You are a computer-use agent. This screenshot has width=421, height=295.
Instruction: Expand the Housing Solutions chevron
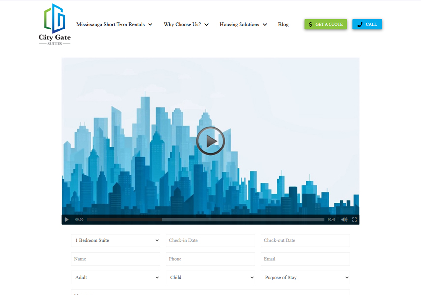pos(265,25)
